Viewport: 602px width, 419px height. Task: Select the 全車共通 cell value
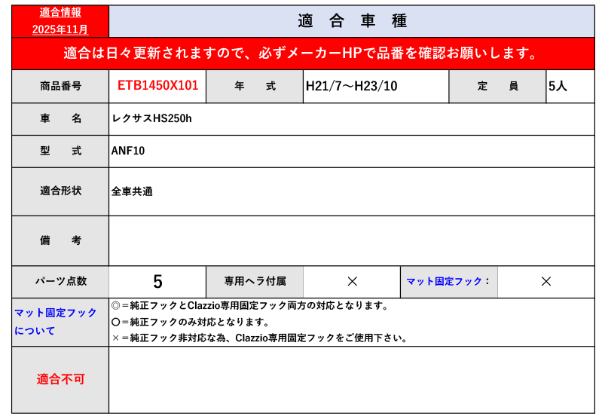pos(132,191)
